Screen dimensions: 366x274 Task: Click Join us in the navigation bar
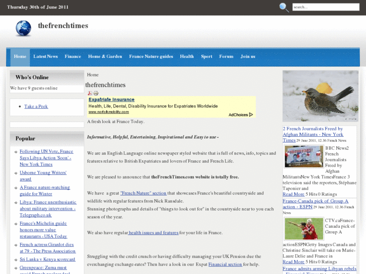[x=248, y=56]
